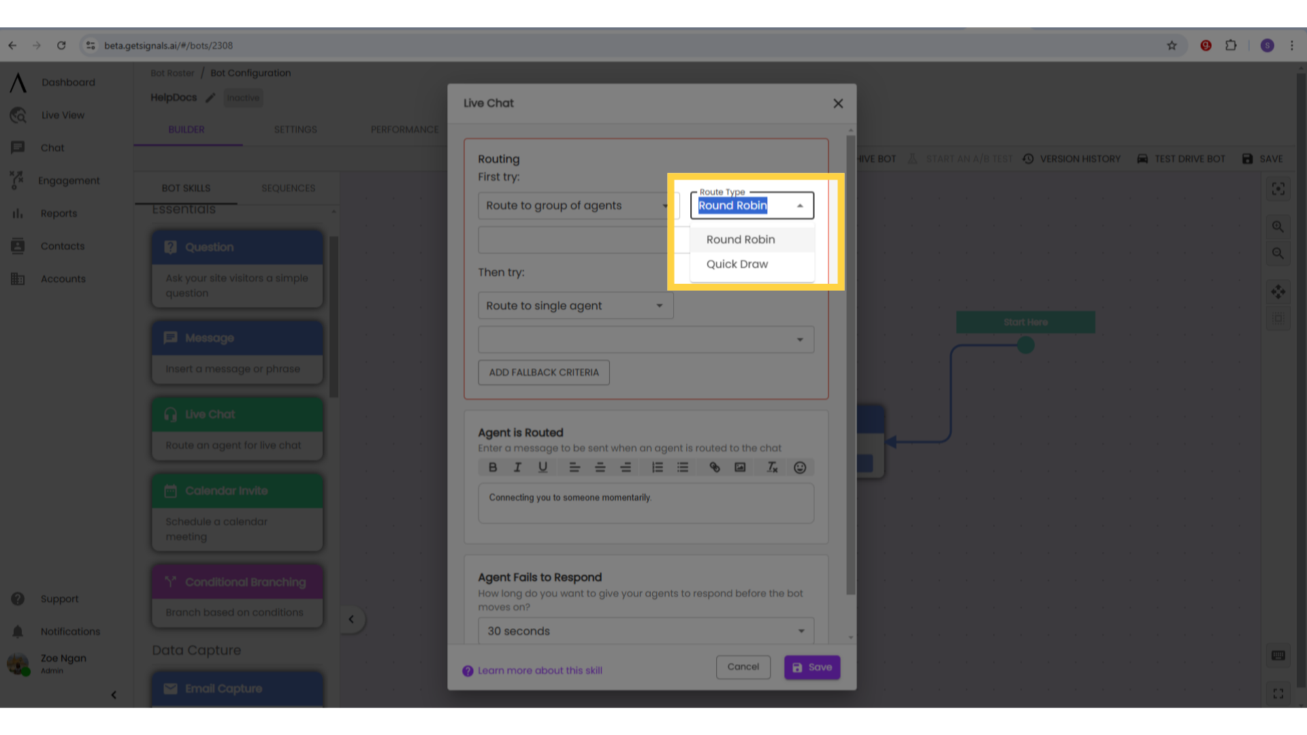Image resolution: width=1307 pixels, height=735 pixels.
Task: Select Quick Draw route type
Action: coord(737,263)
